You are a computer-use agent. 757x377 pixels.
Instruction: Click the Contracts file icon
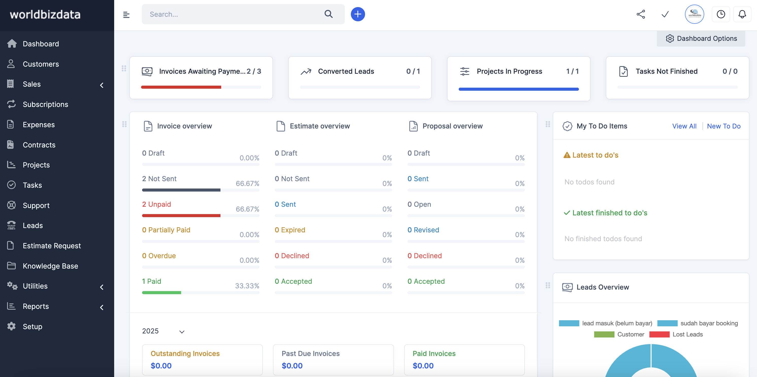pyautogui.click(x=11, y=145)
